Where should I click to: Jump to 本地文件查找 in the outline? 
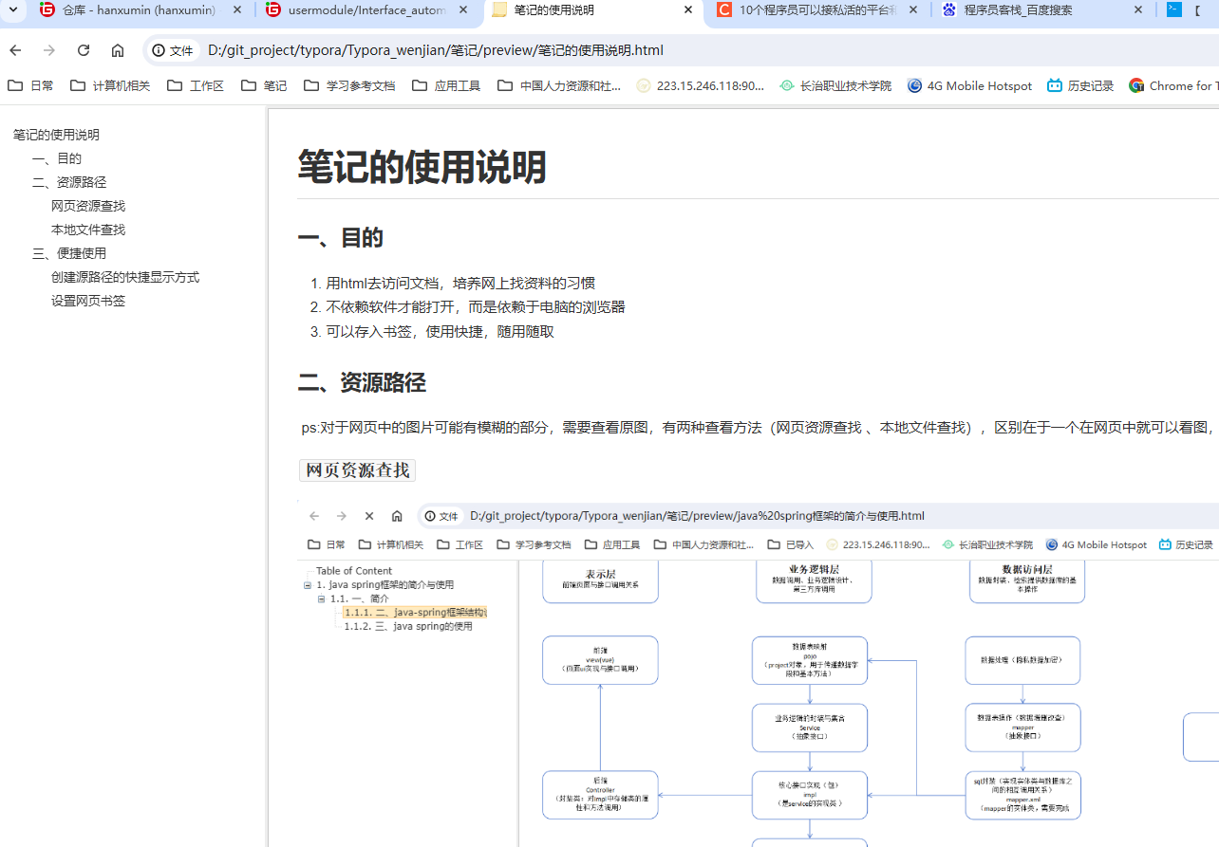(x=88, y=230)
